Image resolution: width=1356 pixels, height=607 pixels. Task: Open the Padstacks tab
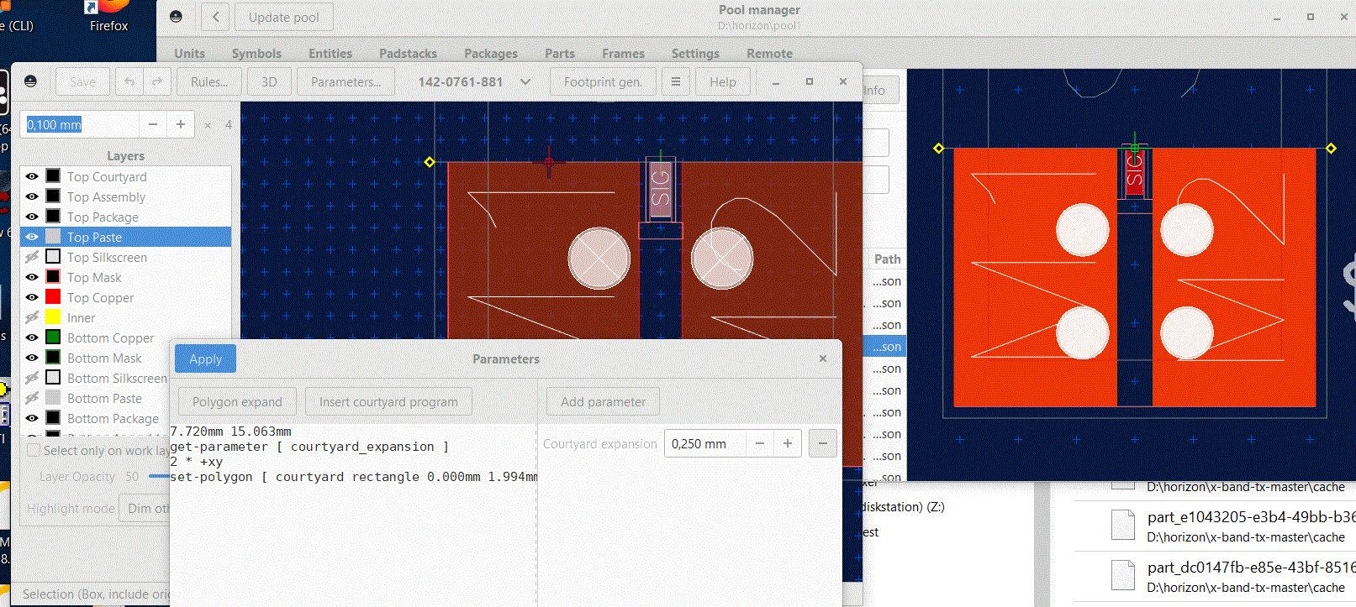[x=408, y=53]
